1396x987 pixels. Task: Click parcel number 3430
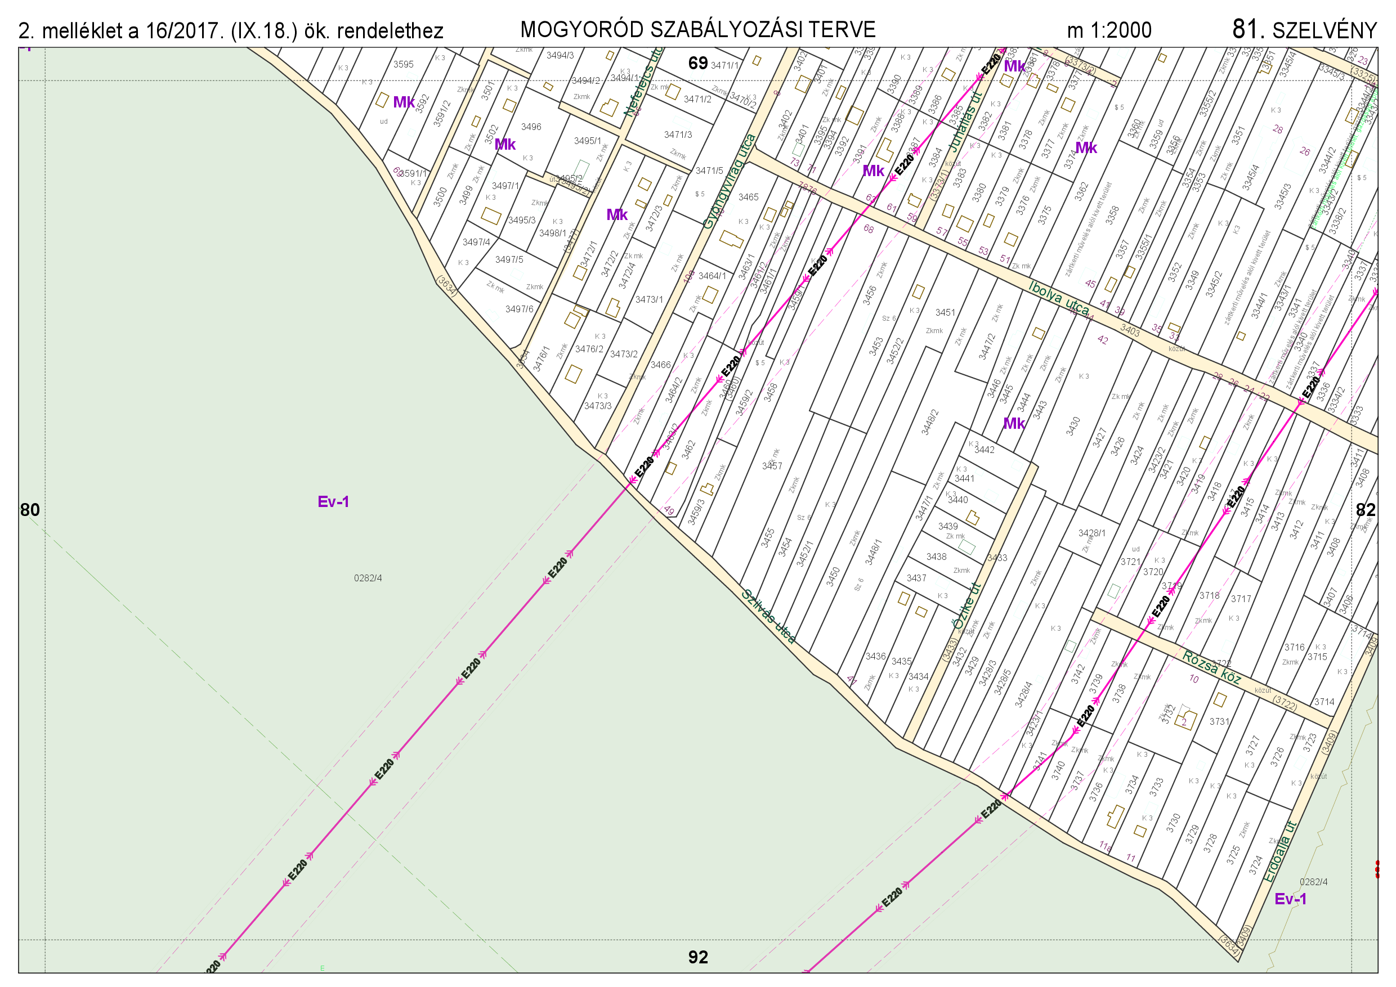tap(1073, 426)
